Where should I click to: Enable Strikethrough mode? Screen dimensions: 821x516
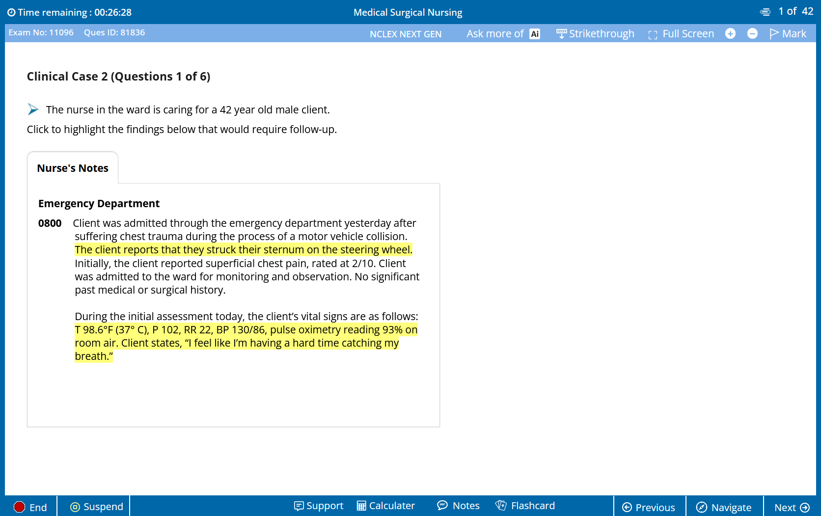click(595, 34)
